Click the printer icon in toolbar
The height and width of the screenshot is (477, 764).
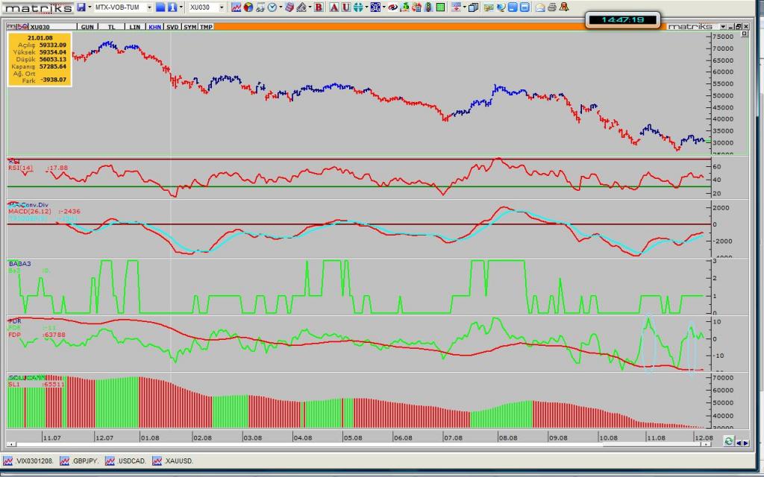pyautogui.click(x=551, y=7)
